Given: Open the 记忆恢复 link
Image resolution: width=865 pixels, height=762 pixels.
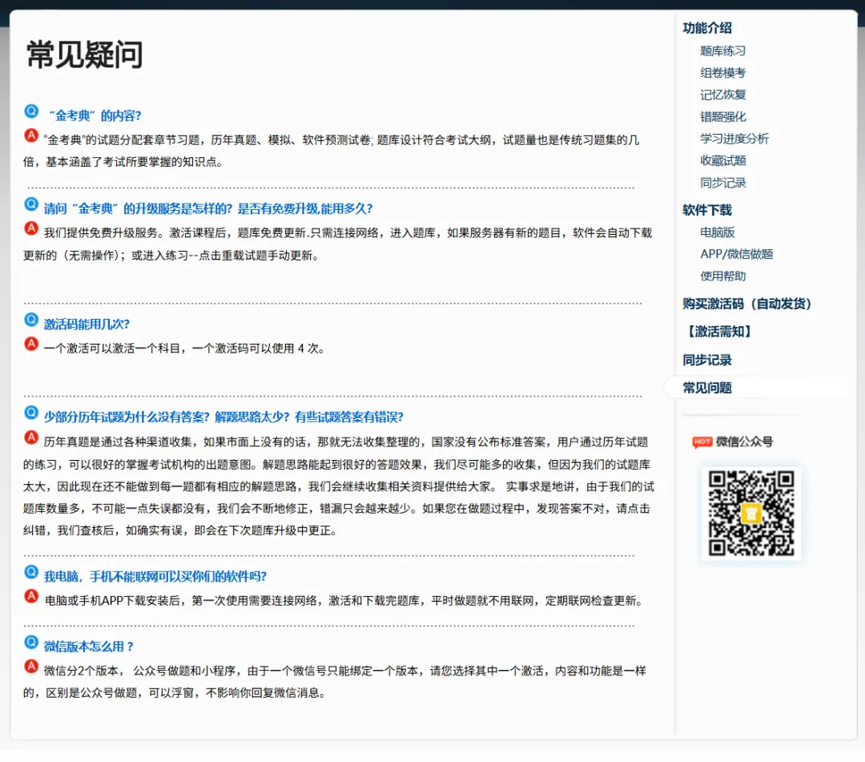Looking at the screenshot, I should tap(722, 95).
